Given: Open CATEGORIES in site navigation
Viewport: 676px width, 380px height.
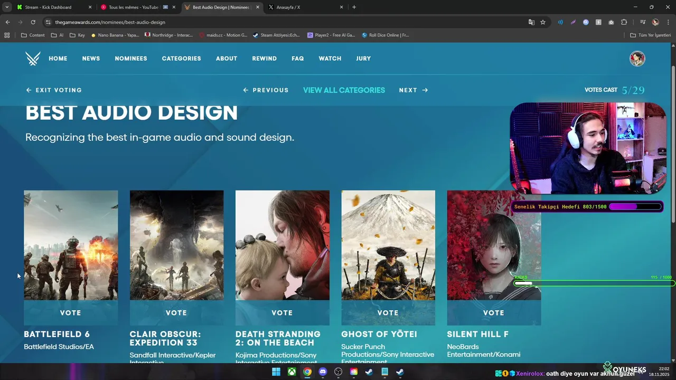Looking at the screenshot, I should [x=181, y=59].
